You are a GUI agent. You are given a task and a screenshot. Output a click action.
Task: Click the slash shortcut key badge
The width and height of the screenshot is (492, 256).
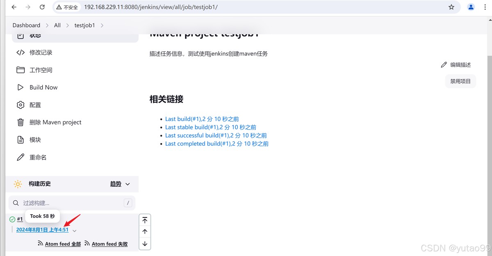click(x=128, y=203)
